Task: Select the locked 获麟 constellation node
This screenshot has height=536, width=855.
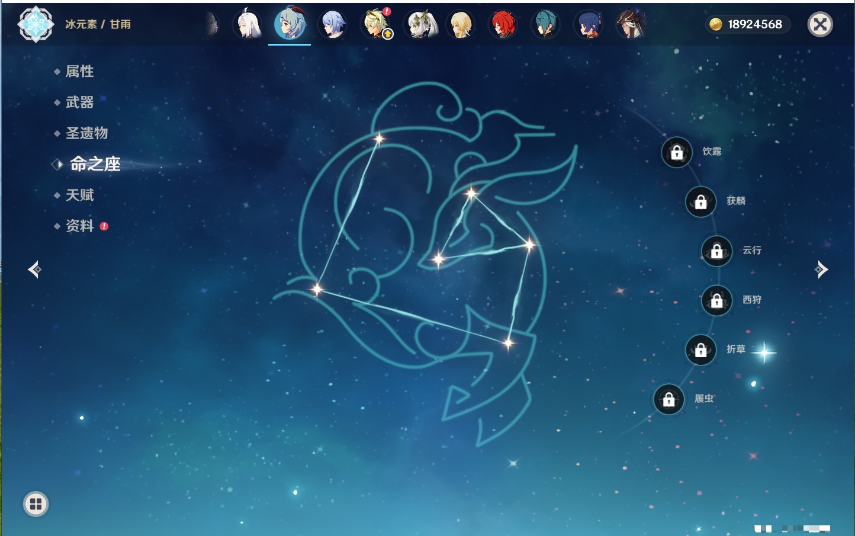Action: tap(700, 202)
